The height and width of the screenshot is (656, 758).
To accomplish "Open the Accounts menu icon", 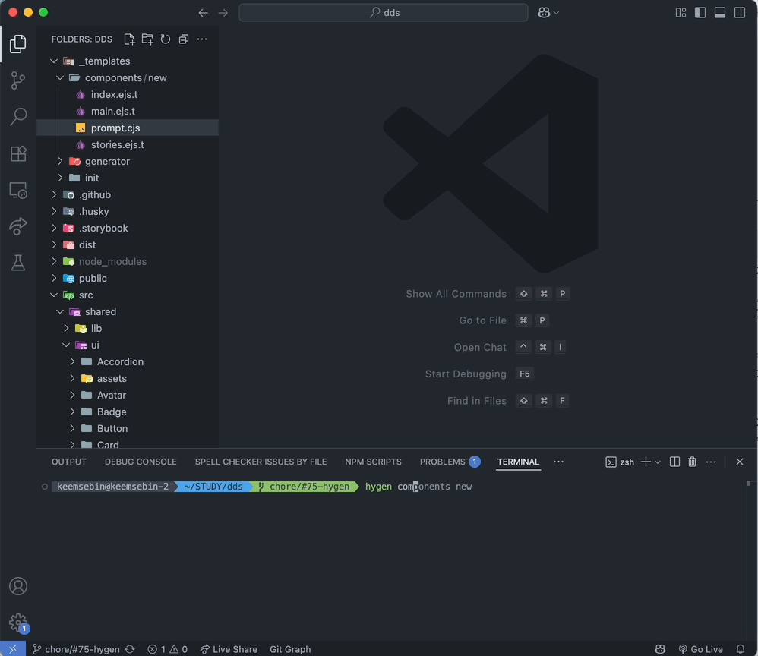I will tap(18, 586).
